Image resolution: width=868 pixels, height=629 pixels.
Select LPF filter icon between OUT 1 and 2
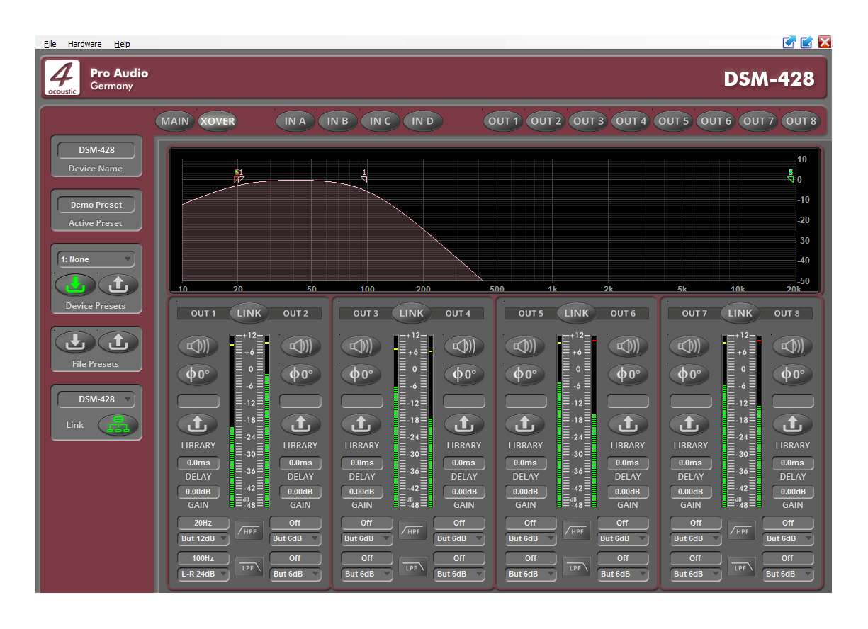(x=249, y=567)
